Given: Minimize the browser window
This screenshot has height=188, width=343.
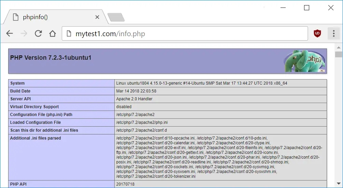Looking at the screenshot, I should (x=283, y=8).
